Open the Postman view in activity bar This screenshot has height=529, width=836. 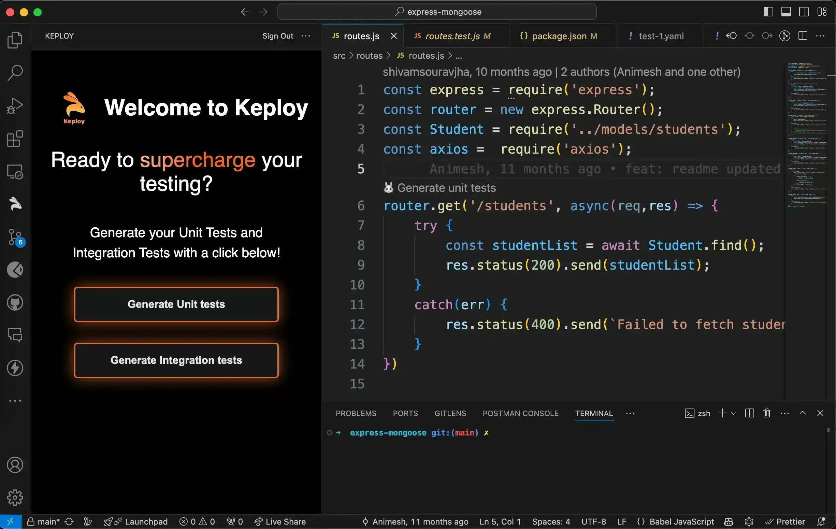pos(15,270)
